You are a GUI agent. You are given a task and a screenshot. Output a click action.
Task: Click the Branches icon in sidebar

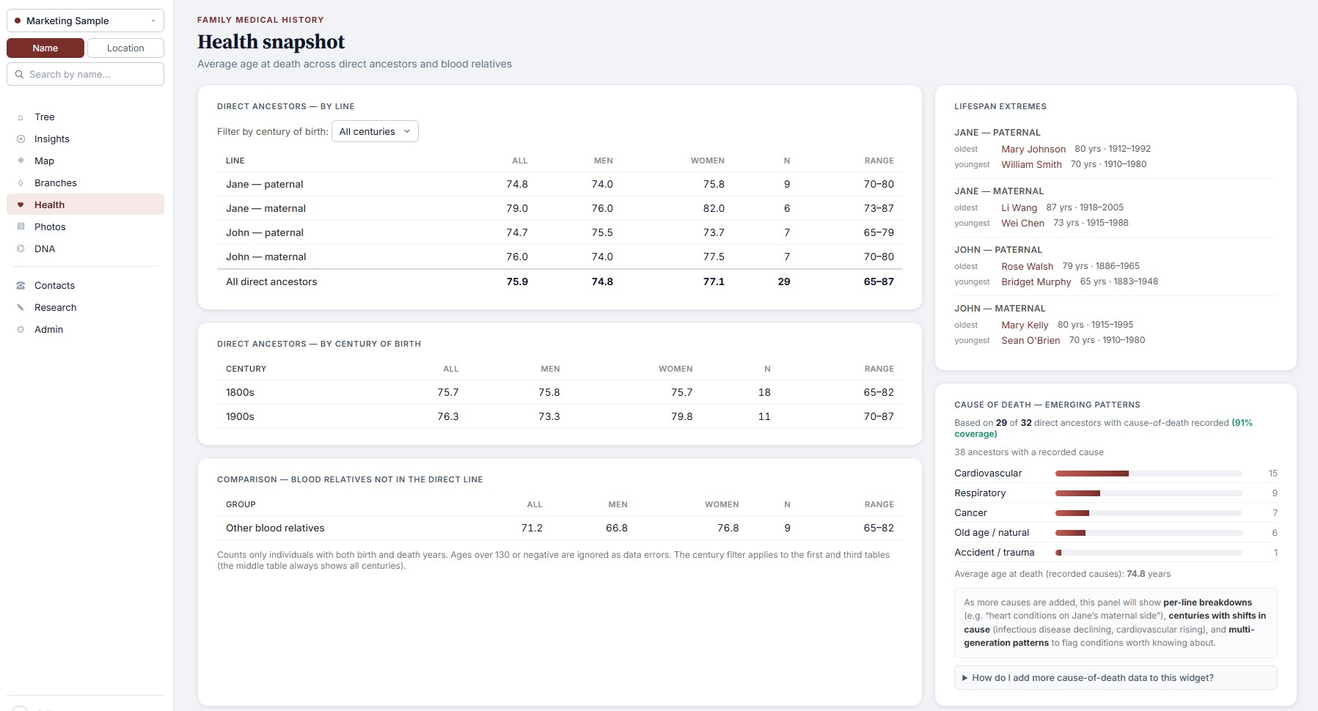[21, 183]
